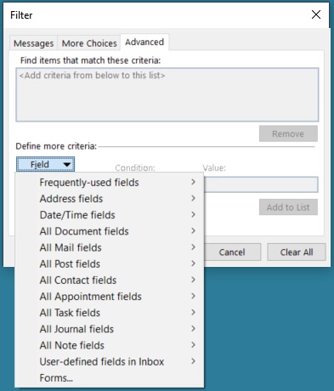Open All Journal fields submenu
334x391 pixels.
pyautogui.click(x=110, y=329)
